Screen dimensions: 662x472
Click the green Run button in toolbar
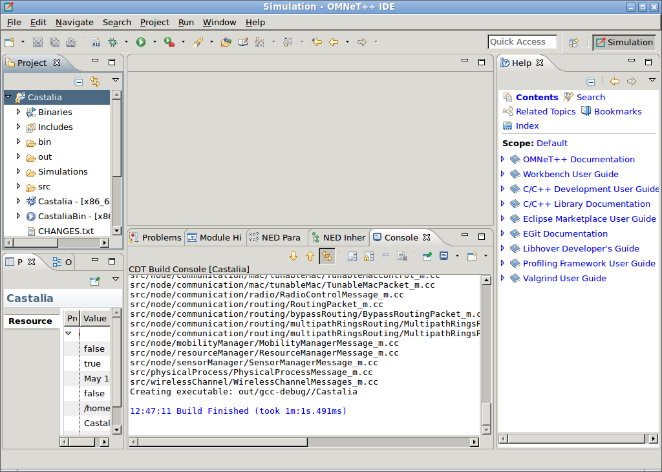[x=141, y=42]
